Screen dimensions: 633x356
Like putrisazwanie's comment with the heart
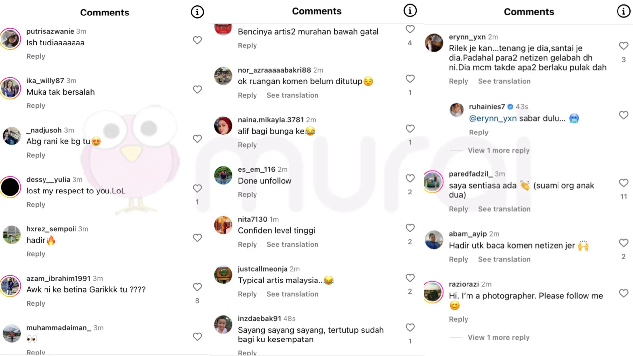[x=197, y=40]
